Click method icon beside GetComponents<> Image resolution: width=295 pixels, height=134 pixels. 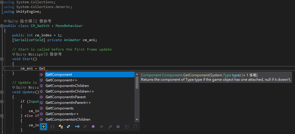coord(41,114)
